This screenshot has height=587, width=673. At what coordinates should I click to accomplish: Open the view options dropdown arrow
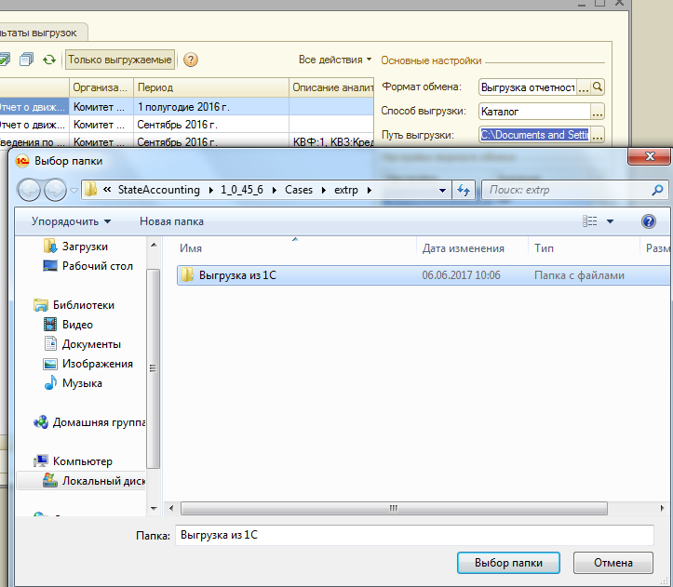click(610, 221)
